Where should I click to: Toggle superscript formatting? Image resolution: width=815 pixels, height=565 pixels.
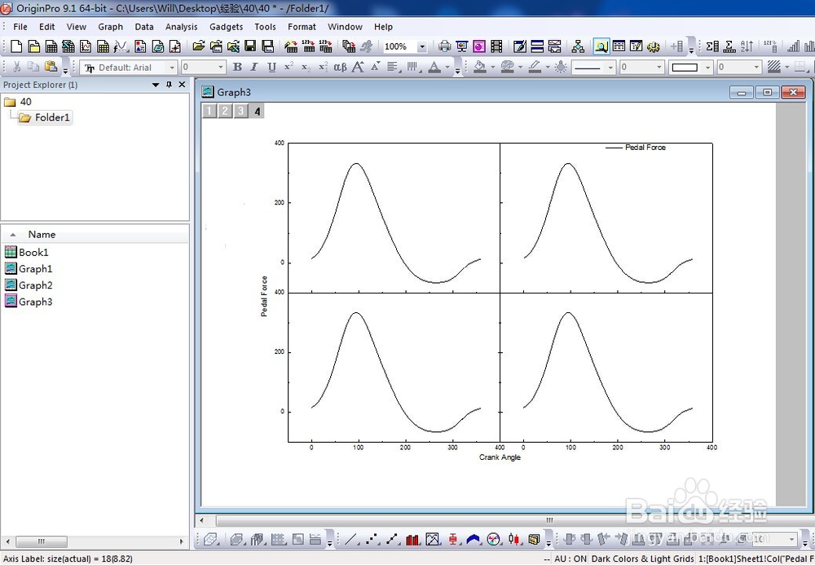[x=289, y=67]
